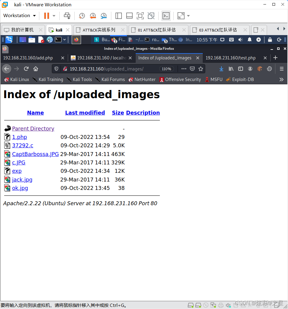288x309 pixels.
Task: Sort listing by Name
Action: coord(35,113)
